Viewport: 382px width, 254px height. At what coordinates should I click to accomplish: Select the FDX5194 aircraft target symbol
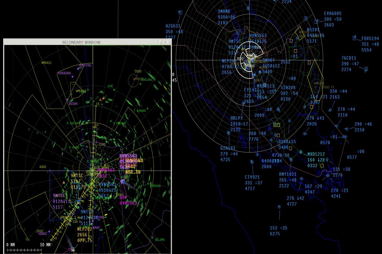coord(354,38)
